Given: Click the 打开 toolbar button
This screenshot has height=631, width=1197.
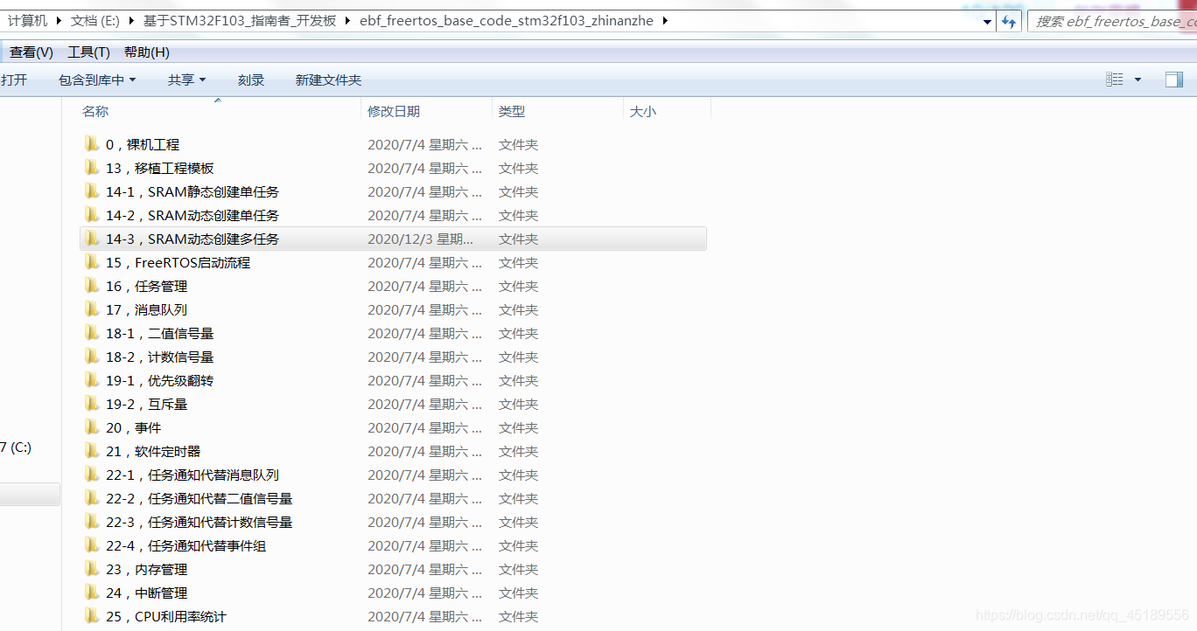Looking at the screenshot, I should point(14,80).
